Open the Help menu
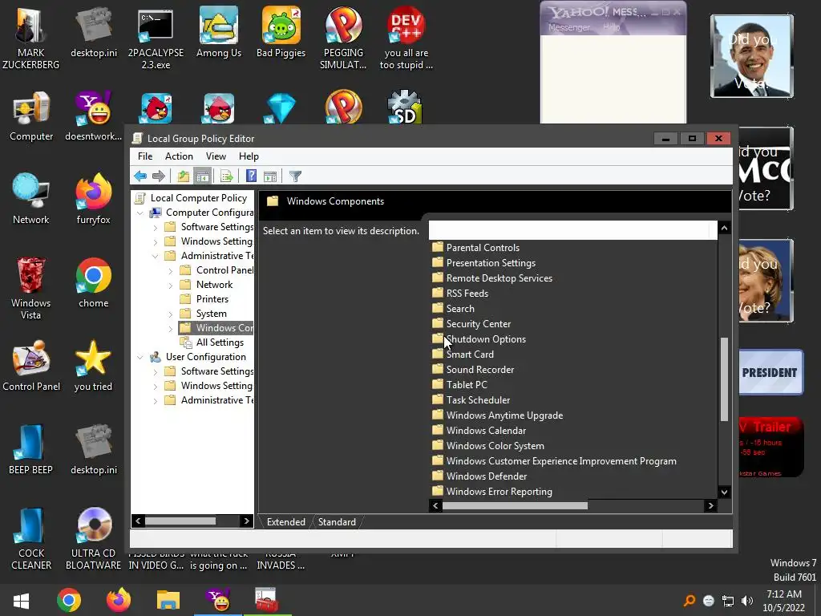This screenshot has height=616, width=821. 249,156
